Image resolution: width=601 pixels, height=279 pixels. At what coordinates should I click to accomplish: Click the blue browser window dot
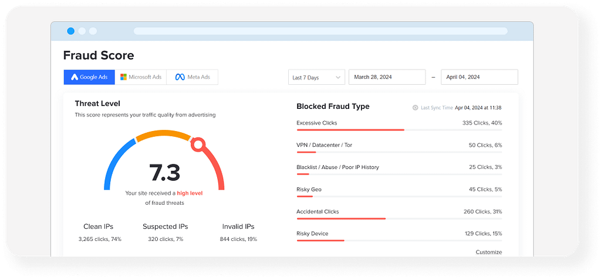71,31
